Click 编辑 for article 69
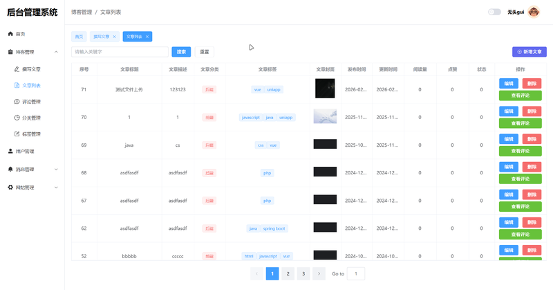Viewport: 553px width, 290px height. tap(509, 139)
